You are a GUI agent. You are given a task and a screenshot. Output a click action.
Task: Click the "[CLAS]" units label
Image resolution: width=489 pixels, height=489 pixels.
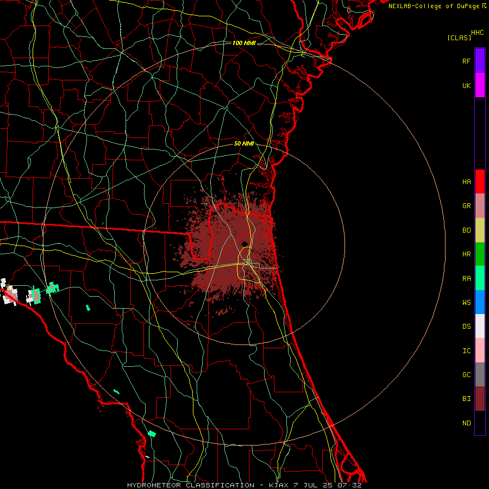[x=459, y=37]
